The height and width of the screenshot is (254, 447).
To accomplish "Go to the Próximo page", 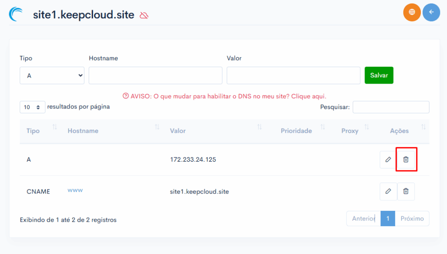I will point(412,218).
